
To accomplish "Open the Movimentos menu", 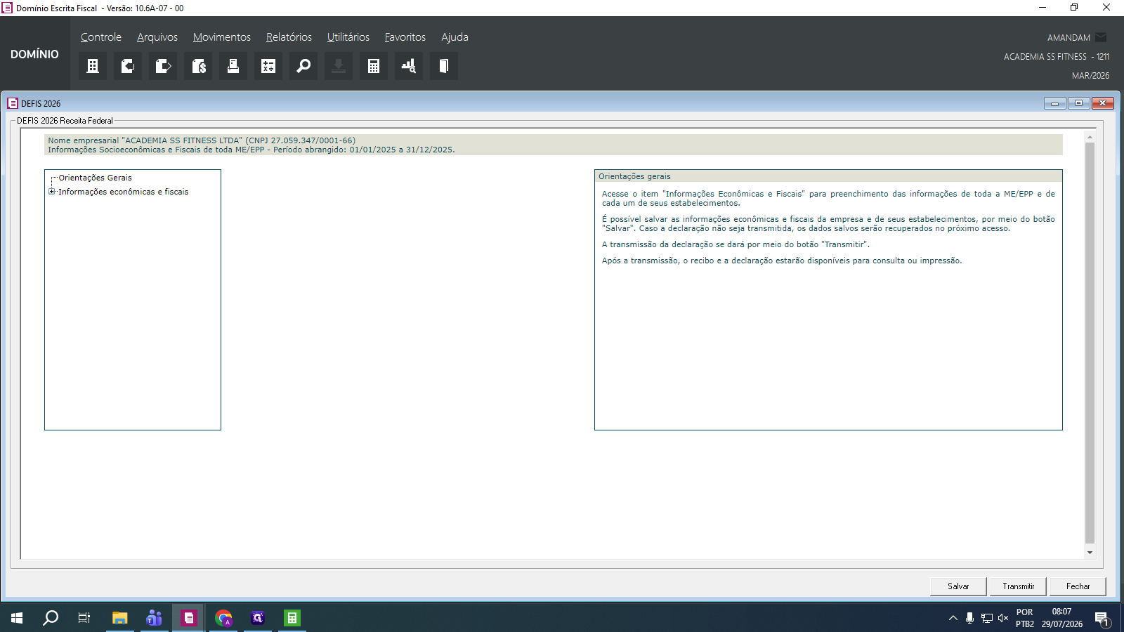I will (x=222, y=37).
